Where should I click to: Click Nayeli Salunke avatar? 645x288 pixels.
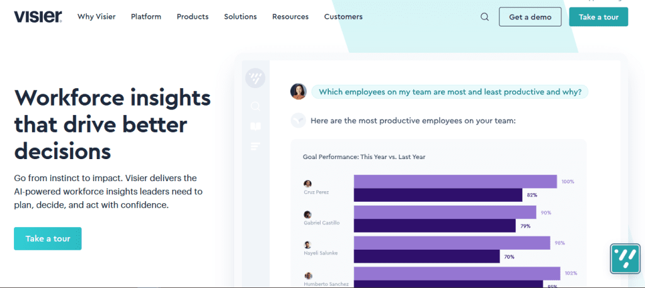click(x=307, y=245)
